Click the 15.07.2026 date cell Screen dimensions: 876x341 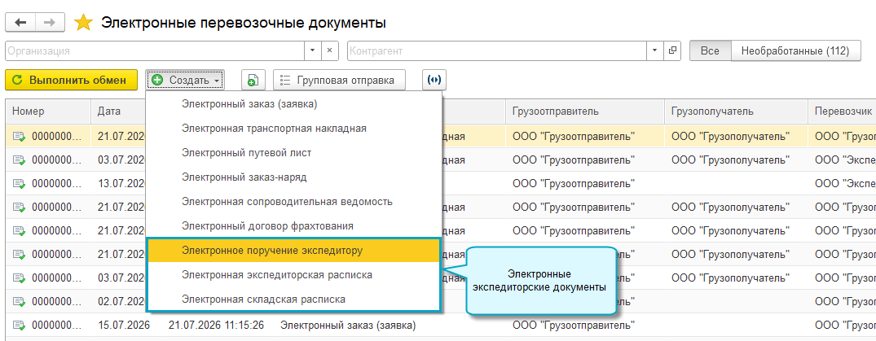124,325
